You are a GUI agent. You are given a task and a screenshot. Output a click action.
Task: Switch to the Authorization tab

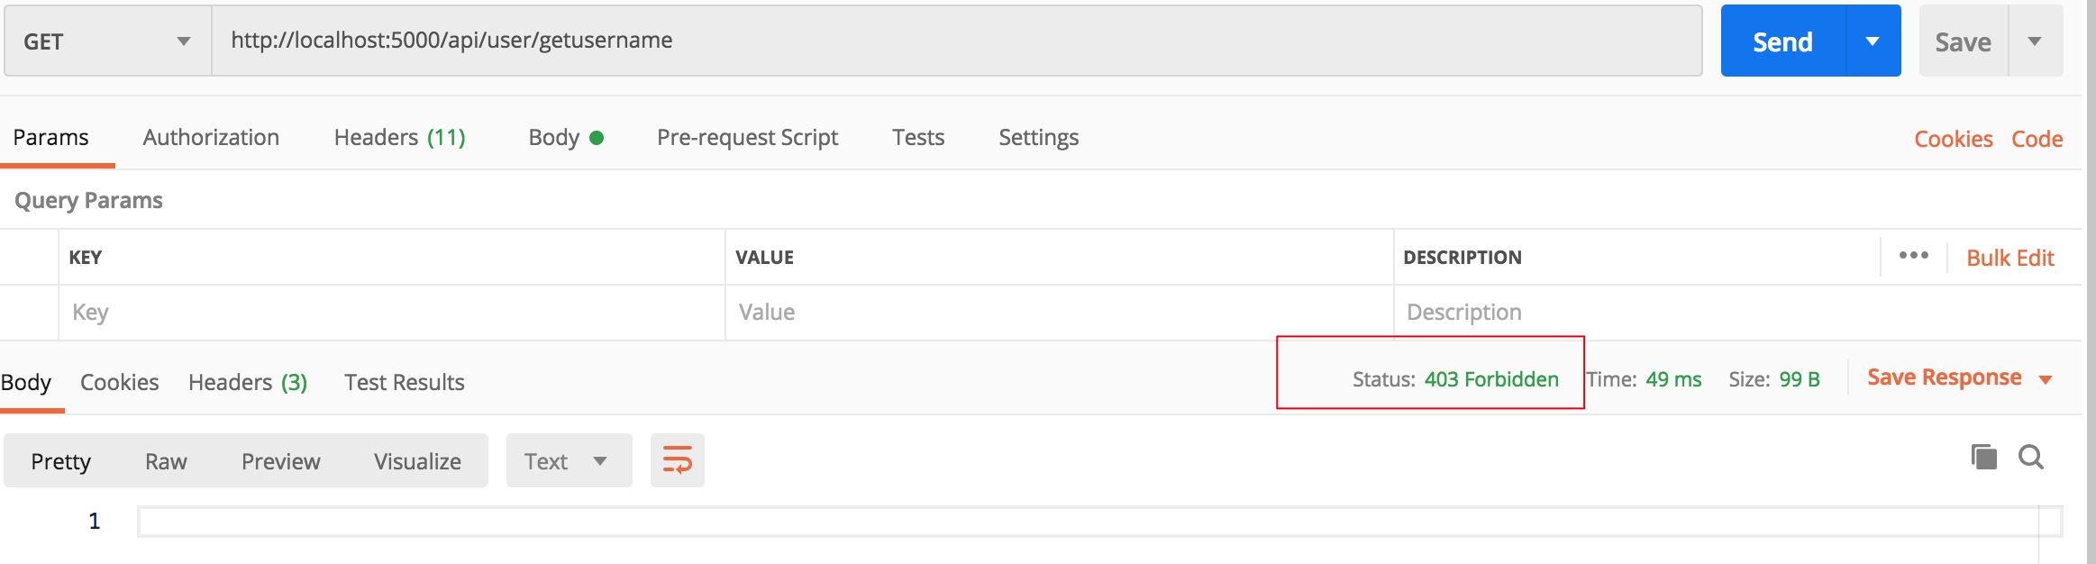tap(211, 138)
